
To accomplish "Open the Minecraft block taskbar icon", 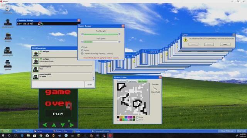I will (79, 135).
